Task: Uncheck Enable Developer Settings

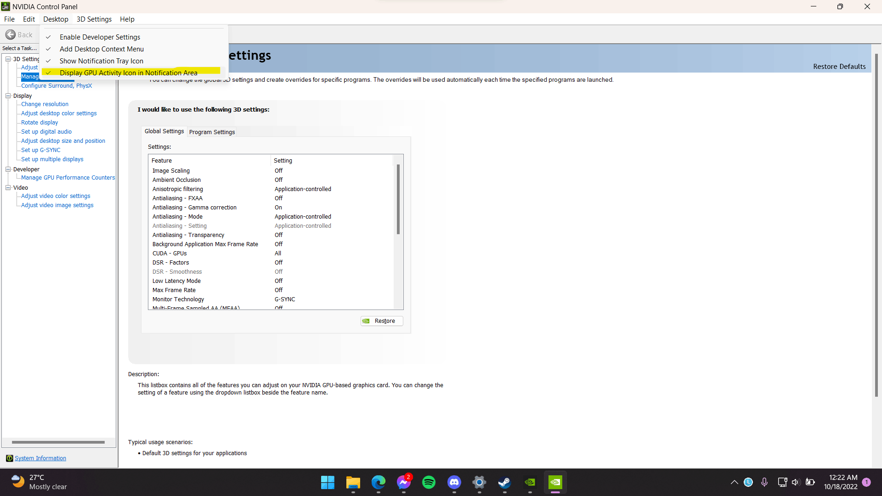Action: click(x=100, y=37)
